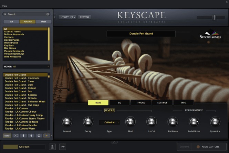Switch to the INFO tab
The height and width of the screenshot is (153, 229).
184,103
